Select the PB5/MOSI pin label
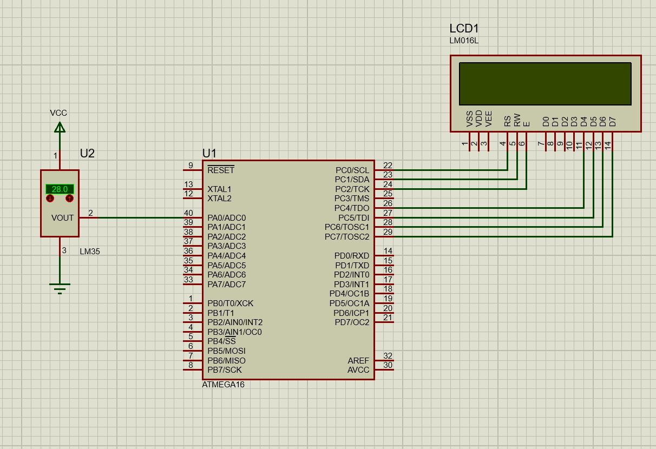 [226, 351]
